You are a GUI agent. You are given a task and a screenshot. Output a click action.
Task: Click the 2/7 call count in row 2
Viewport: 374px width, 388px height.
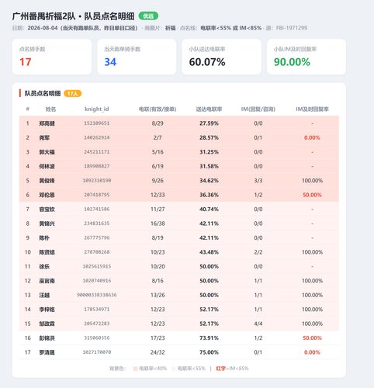(158, 137)
